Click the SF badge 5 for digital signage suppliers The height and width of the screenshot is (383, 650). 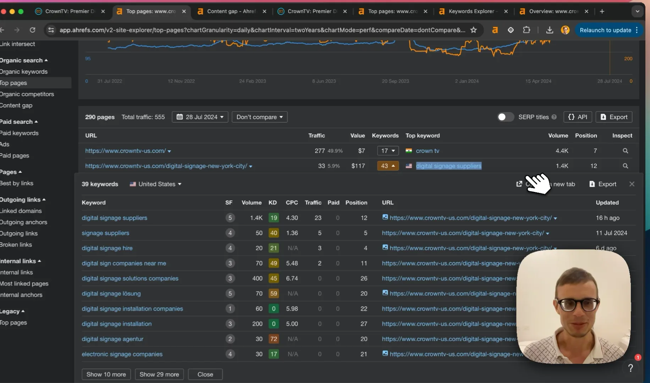tap(230, 218)
